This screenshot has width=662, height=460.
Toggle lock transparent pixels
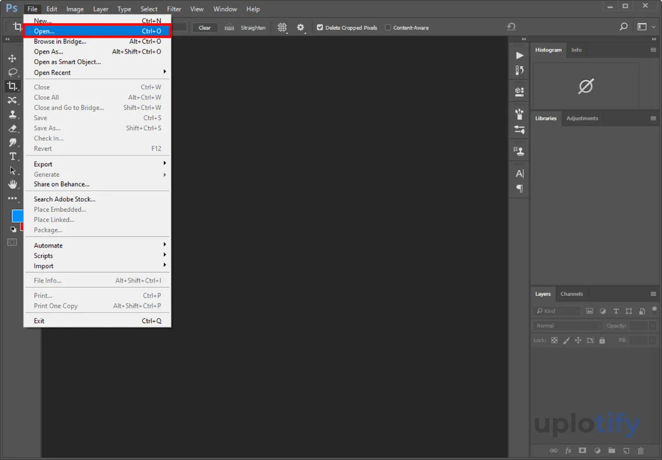[x=554, y=341]
